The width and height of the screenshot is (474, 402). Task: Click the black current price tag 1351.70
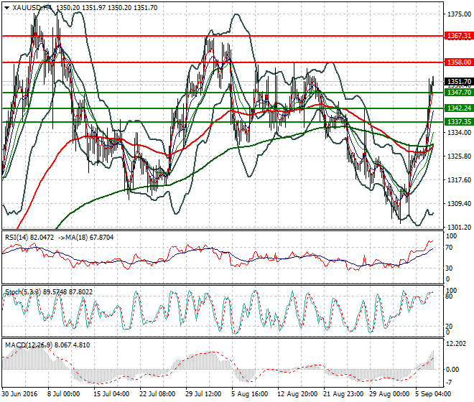coord(459,82)
